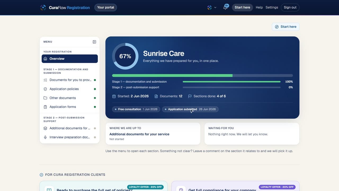The width and height of the screenshot is (339, 191).
Task: Click the compass icon in Start here button
Action: coord(277,27)
